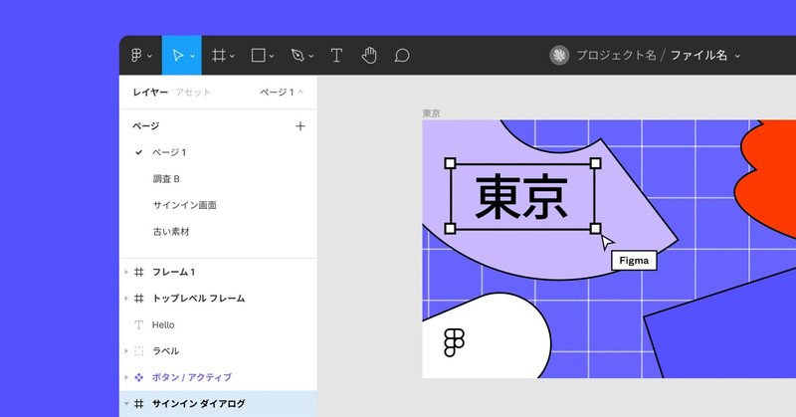Open Move tool options dropdown arrow
This screenshot has width=796, height=417.
pyautogui.click(x=192, y=57)
